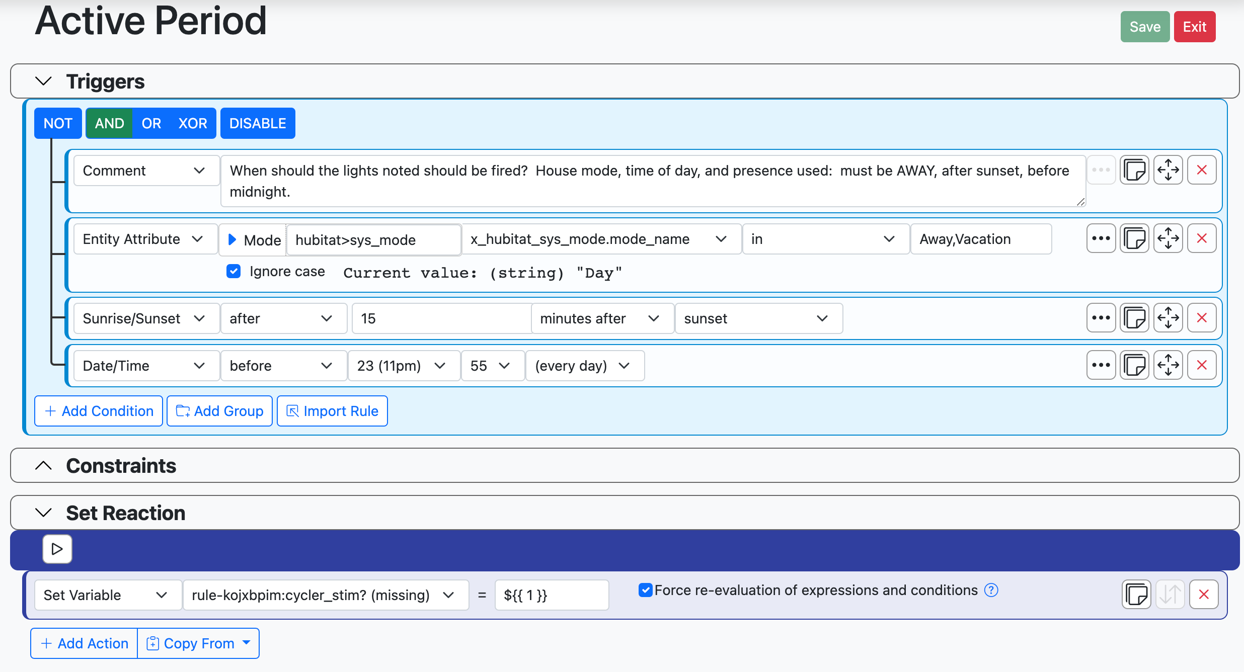
Task: Copy the Entity Attribute condition
Action: coord(1134,238)
